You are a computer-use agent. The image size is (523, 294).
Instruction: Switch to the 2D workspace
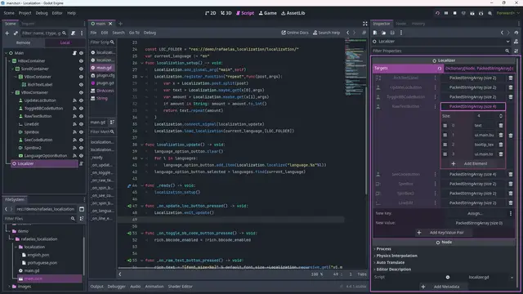point(211,13)
